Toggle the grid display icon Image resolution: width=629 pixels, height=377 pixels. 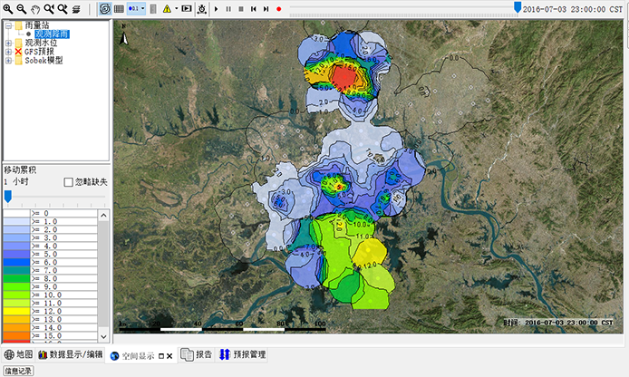[119, 8]
